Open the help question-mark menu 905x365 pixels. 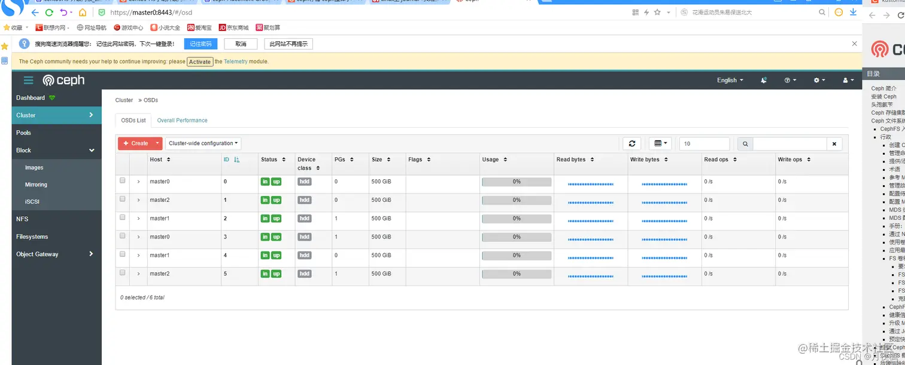pyautogui.click(x=789, y=80)
